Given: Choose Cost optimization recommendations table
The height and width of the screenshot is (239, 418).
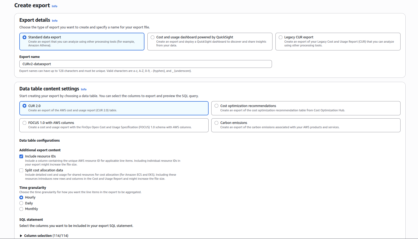Looking at the screenshot, I should [216, 106].
